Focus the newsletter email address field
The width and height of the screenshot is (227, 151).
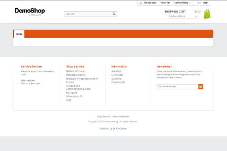[177, 86]
